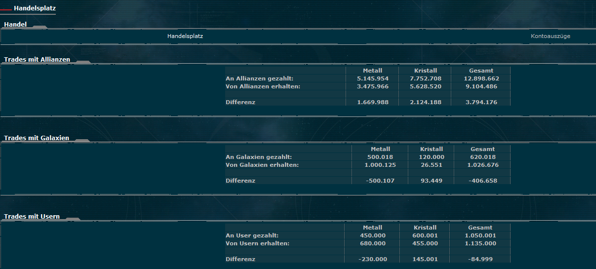Click the An Allianzen gezahlt row label
The width and height of the screenshot is (596, 269).
(260, 78)
